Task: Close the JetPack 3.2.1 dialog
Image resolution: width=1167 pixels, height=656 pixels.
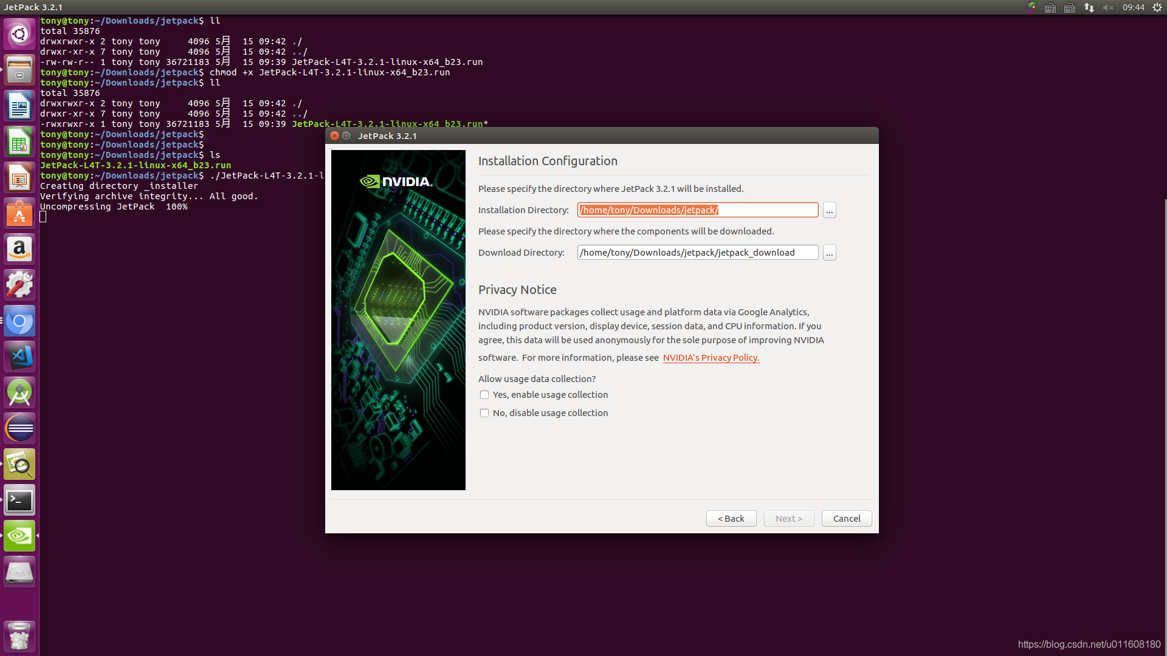Action: [334, 136]
